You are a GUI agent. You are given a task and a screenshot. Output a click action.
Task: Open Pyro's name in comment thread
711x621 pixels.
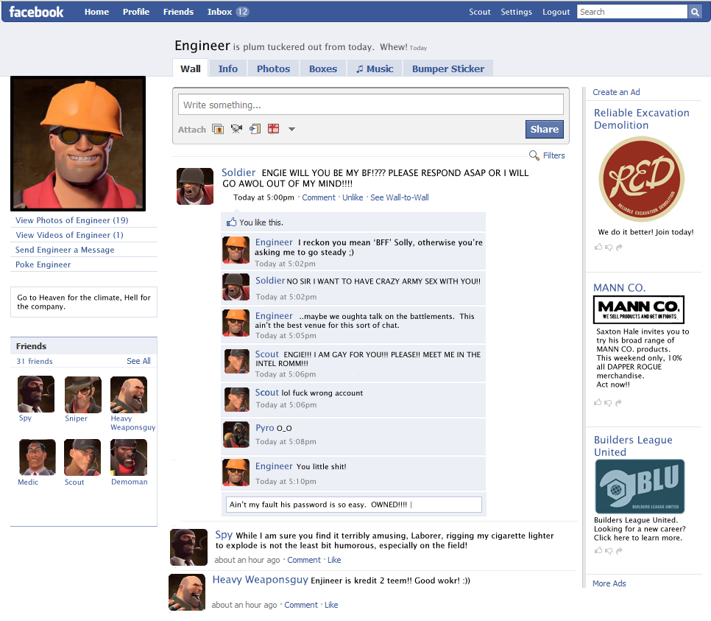click(x=265, y=427)
